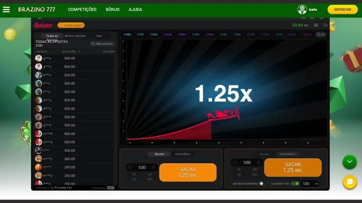Choose quick bet 10 in left panel
This screenshot has width=362, height=203.
pyautogui.click(x=134, y=174)
